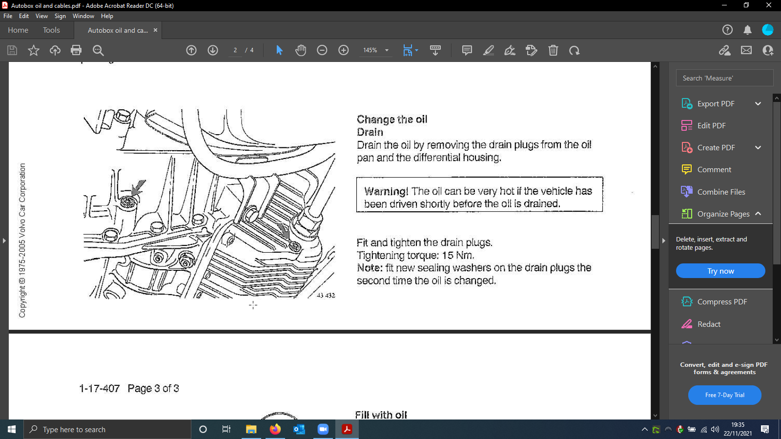Click the taskbar search box
The height and width of the screenshot is (439, 781).
[x=107, y=429]
